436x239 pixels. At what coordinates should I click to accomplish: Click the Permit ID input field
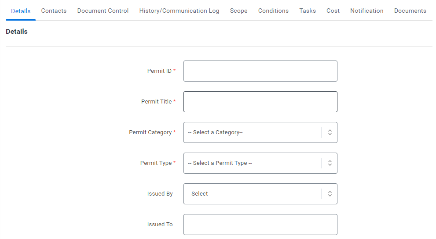[x=260, y=71]
